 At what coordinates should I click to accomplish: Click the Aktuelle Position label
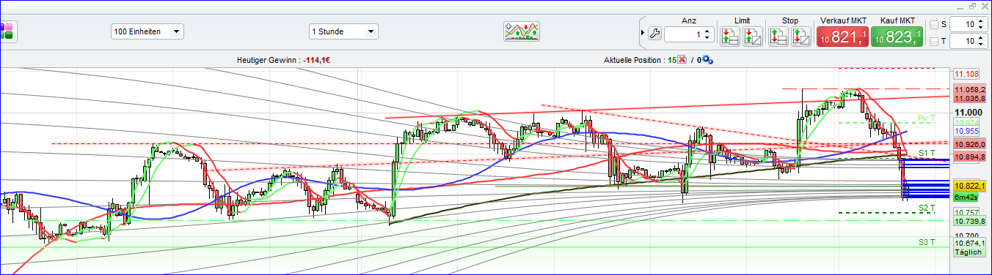[x=634, y=60]
